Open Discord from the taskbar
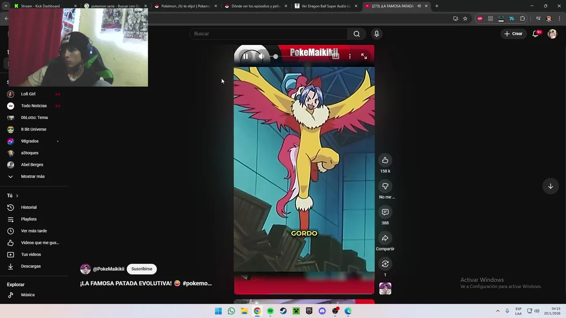The image size is (566, 318). coord(322,311)
